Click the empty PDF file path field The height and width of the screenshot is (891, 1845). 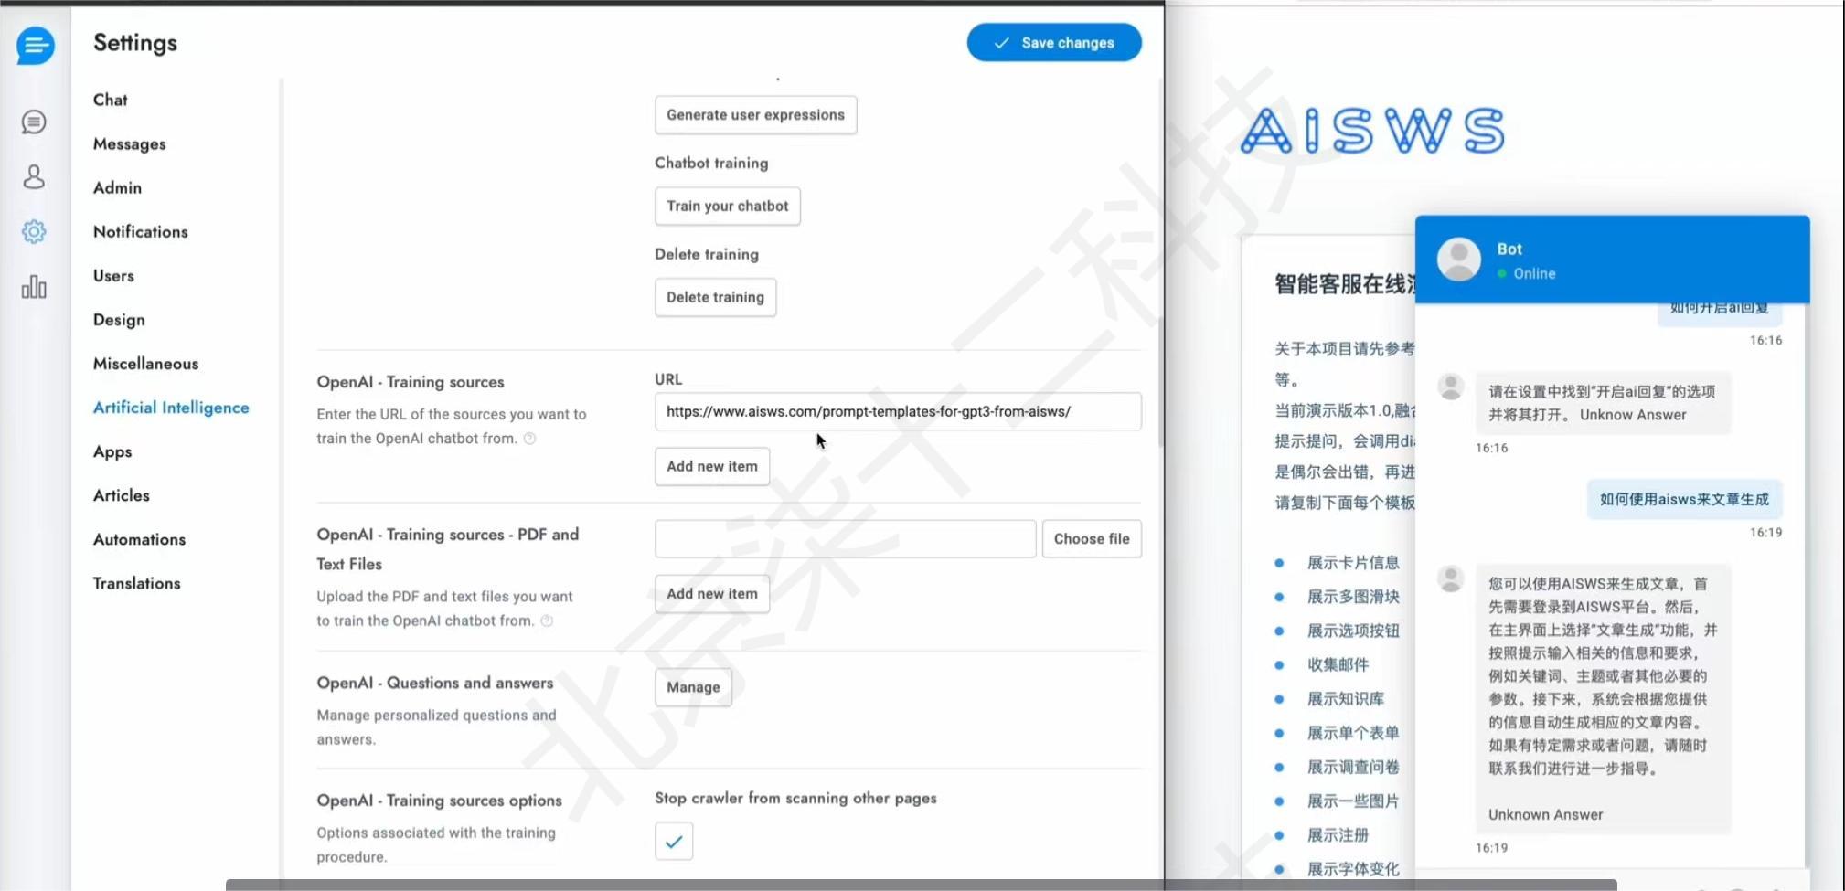click(x=846, y=539)
